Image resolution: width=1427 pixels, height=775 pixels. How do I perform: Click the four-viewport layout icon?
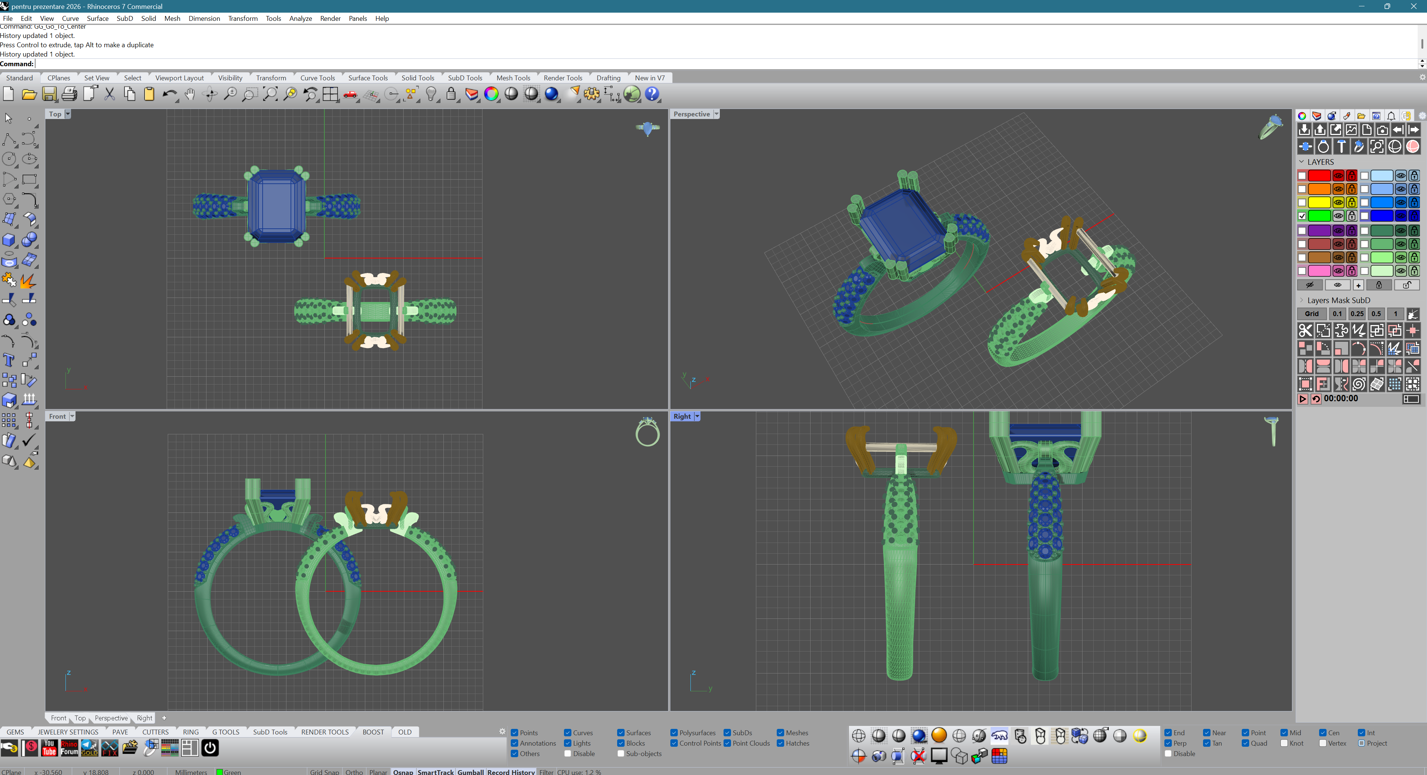pos(330,94)
